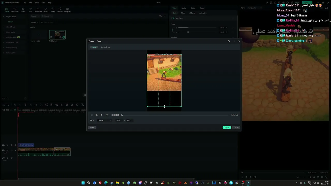
Task: Open the media panel filter icon
Action: [160, 16]
